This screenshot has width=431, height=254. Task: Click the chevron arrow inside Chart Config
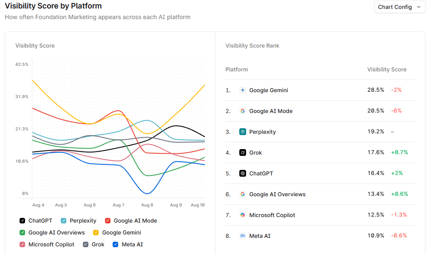[x=418, y=7]
